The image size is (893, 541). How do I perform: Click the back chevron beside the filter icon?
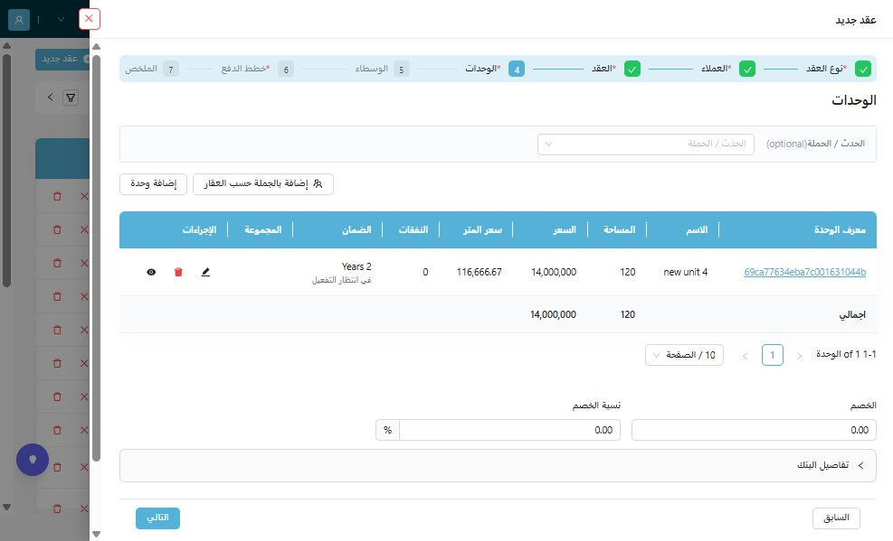[x=50, y=98]
